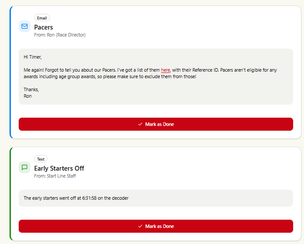Mark Early Starters Off text as done
The height and width of the screenshot is (244, 304).
[155, 226]
